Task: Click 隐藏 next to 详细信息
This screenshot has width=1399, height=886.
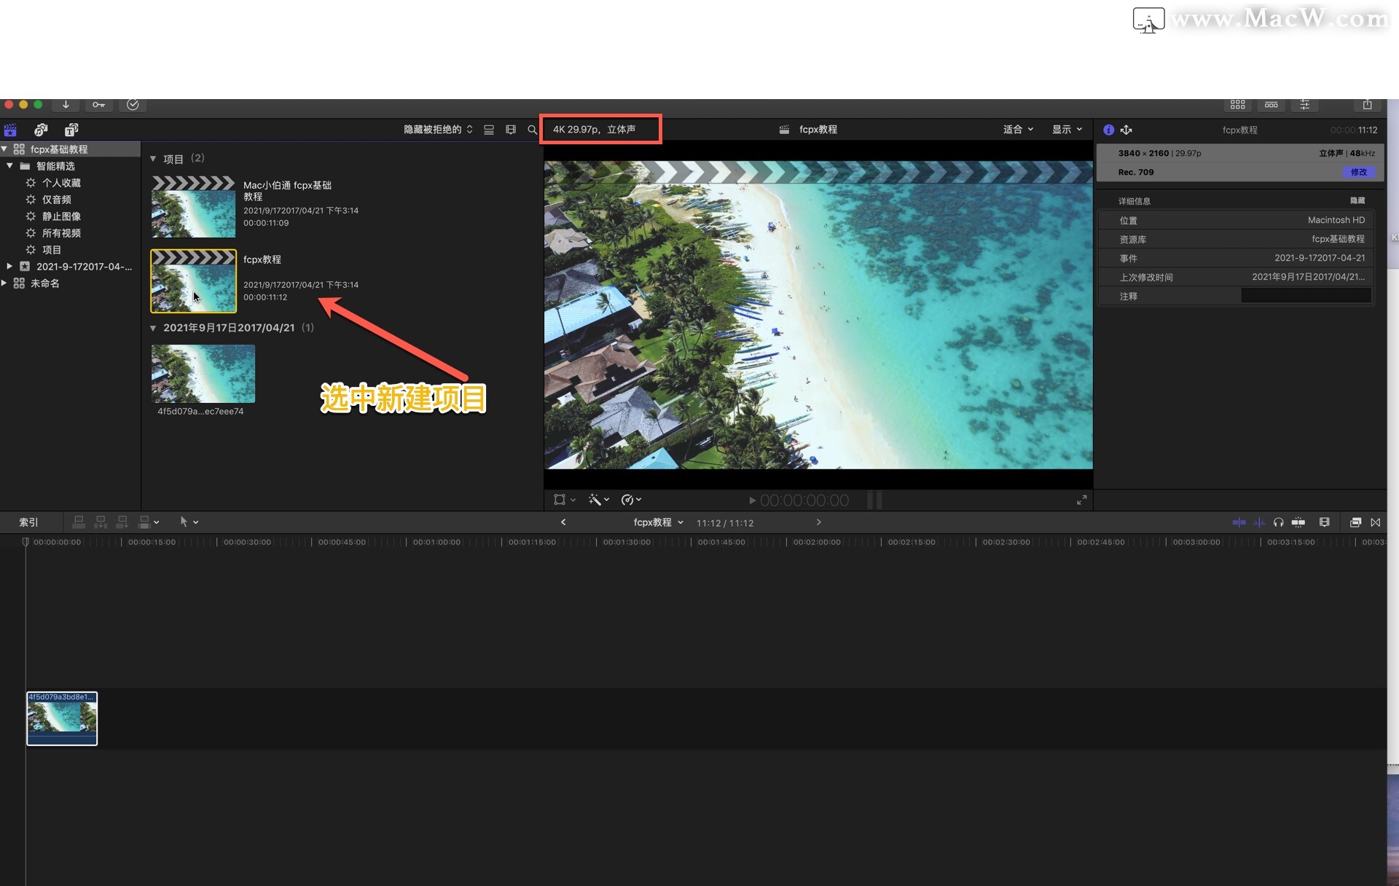Action: pyautogui.click(x=1357, y=201)
